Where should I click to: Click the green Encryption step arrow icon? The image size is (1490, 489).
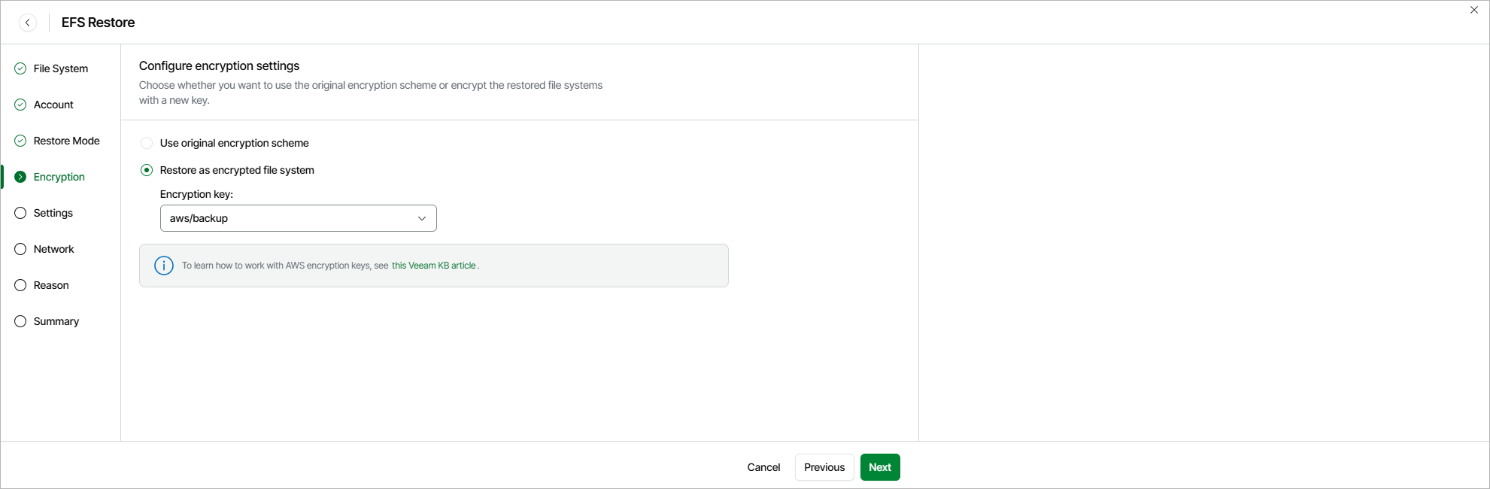pyautogui.click(x=20, y=177)
